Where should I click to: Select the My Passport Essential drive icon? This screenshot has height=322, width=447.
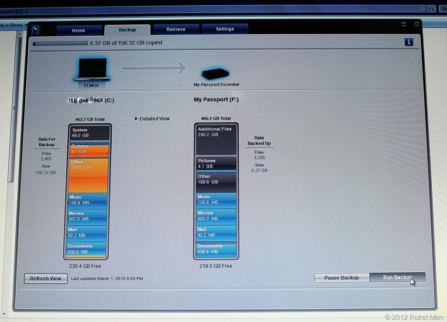pyautogui.click(x=216, y=73)
